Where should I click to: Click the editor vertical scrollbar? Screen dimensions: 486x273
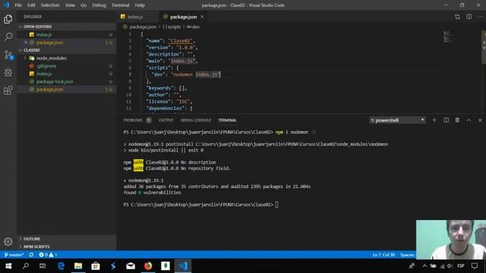coord(484,47)
